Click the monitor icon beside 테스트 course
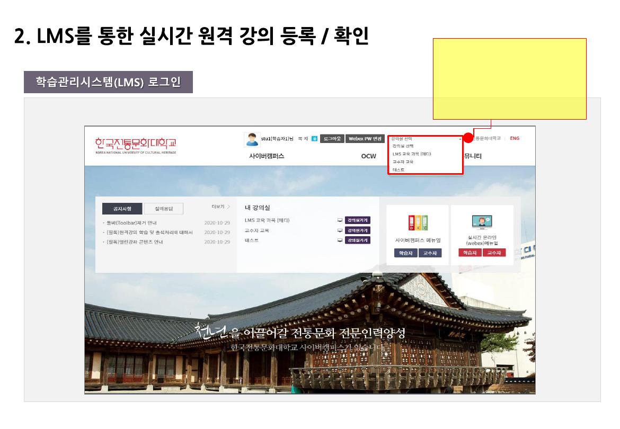 340,240
